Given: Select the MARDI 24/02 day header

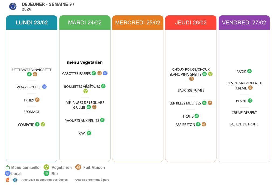Looking at the screenshot, I should (85, 23).
